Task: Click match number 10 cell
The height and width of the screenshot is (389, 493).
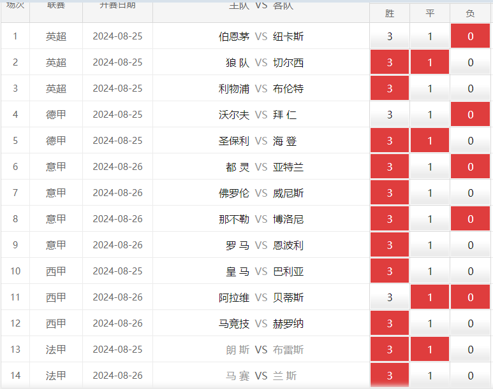Action: (15, 271)
